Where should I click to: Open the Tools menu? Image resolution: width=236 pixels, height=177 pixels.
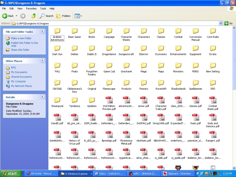[43, 9]
